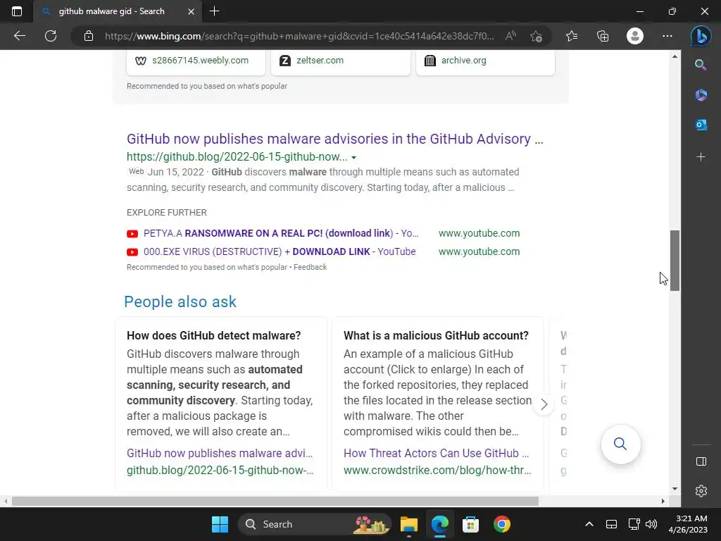Open the tab actions menu icon
Screen dimensions: 721x541
coord(17,11)
